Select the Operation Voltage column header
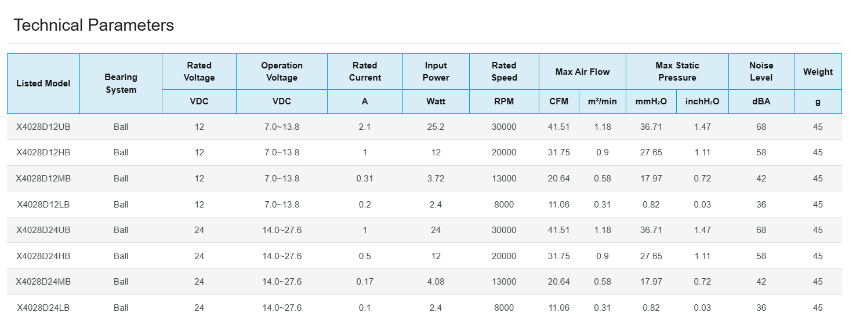This screenshot has width=849, height=320. click(x=282, y=71)
